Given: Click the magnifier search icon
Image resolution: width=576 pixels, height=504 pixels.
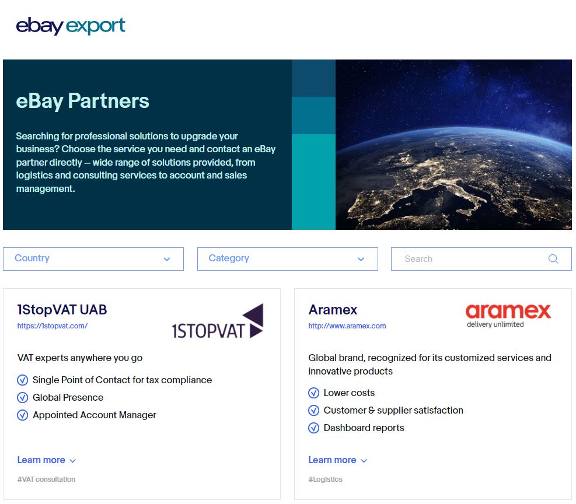Looking at the screenshot, I should 553,259.
